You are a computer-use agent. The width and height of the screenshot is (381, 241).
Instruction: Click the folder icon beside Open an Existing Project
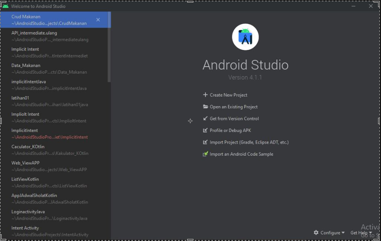[x=205, y=107]
